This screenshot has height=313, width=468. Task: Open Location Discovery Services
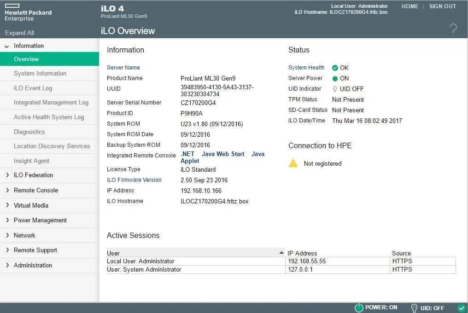50,146
